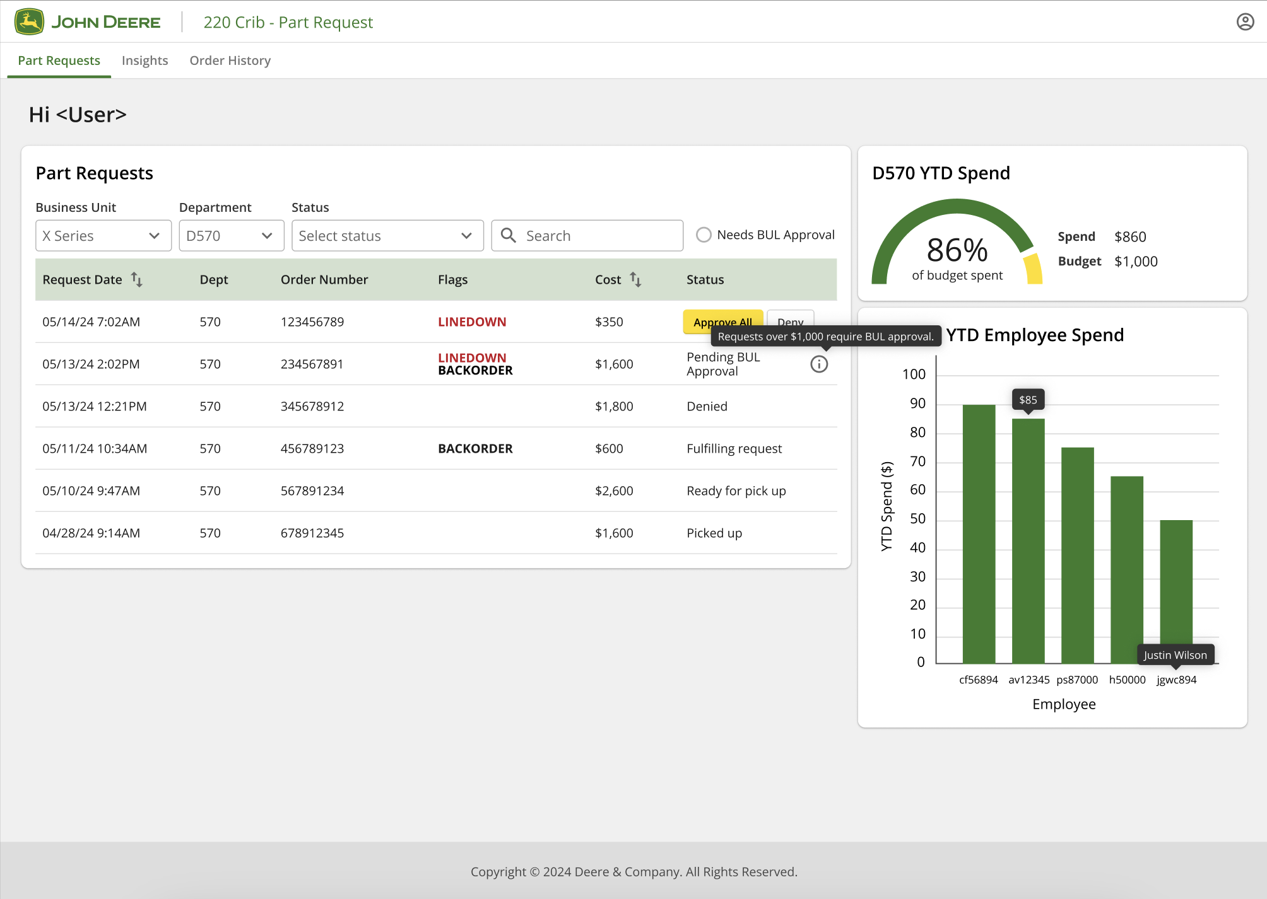Click the 05/14/24 7:02AM request date
Image resolution: width=1267 pixels, height=899 pixels.
91,322
